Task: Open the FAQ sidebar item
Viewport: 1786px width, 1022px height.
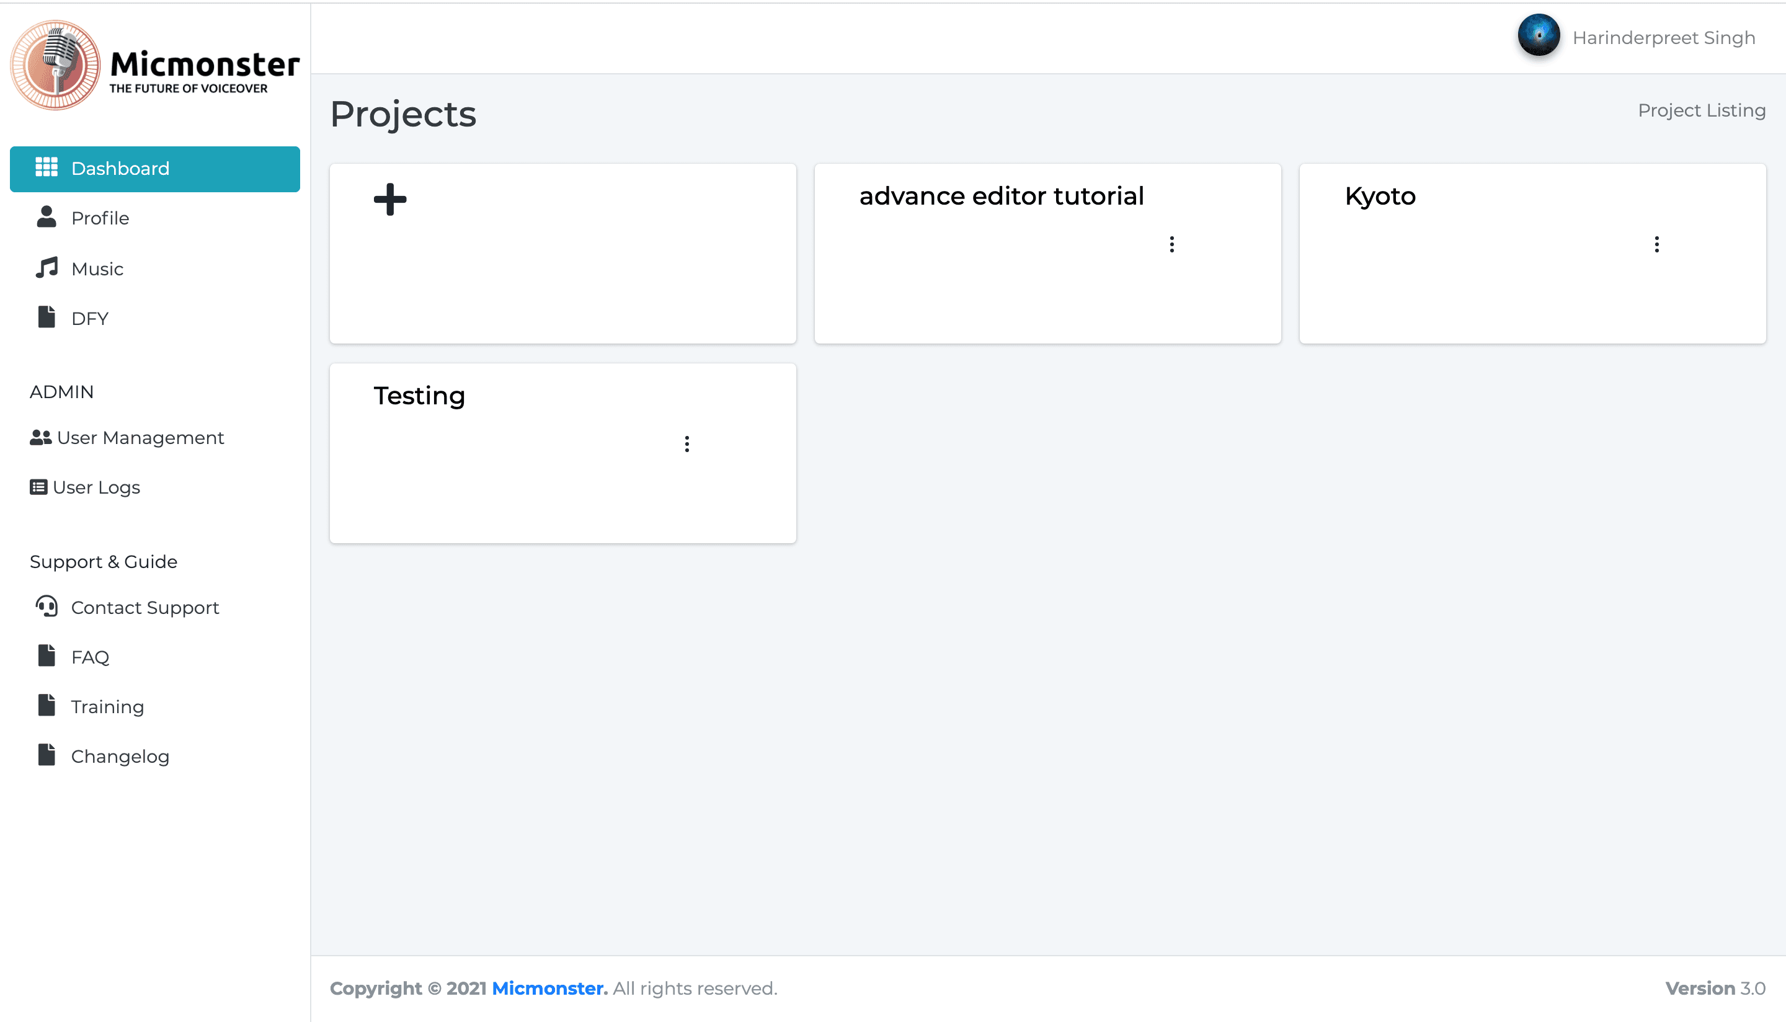Action: (90, 657)
